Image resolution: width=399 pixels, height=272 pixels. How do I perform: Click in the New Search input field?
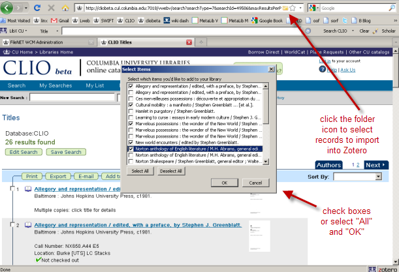72,97
